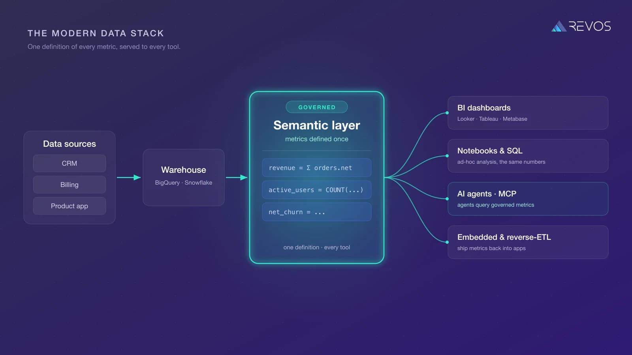Click the BI dashboards heading
This screenshot has height=355, width=632.
(x=484, y=108)
